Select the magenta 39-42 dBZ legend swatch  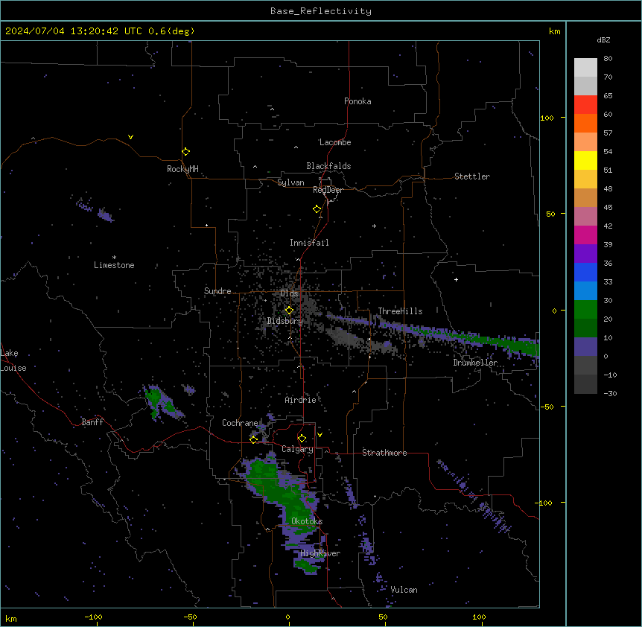point(585,235)
